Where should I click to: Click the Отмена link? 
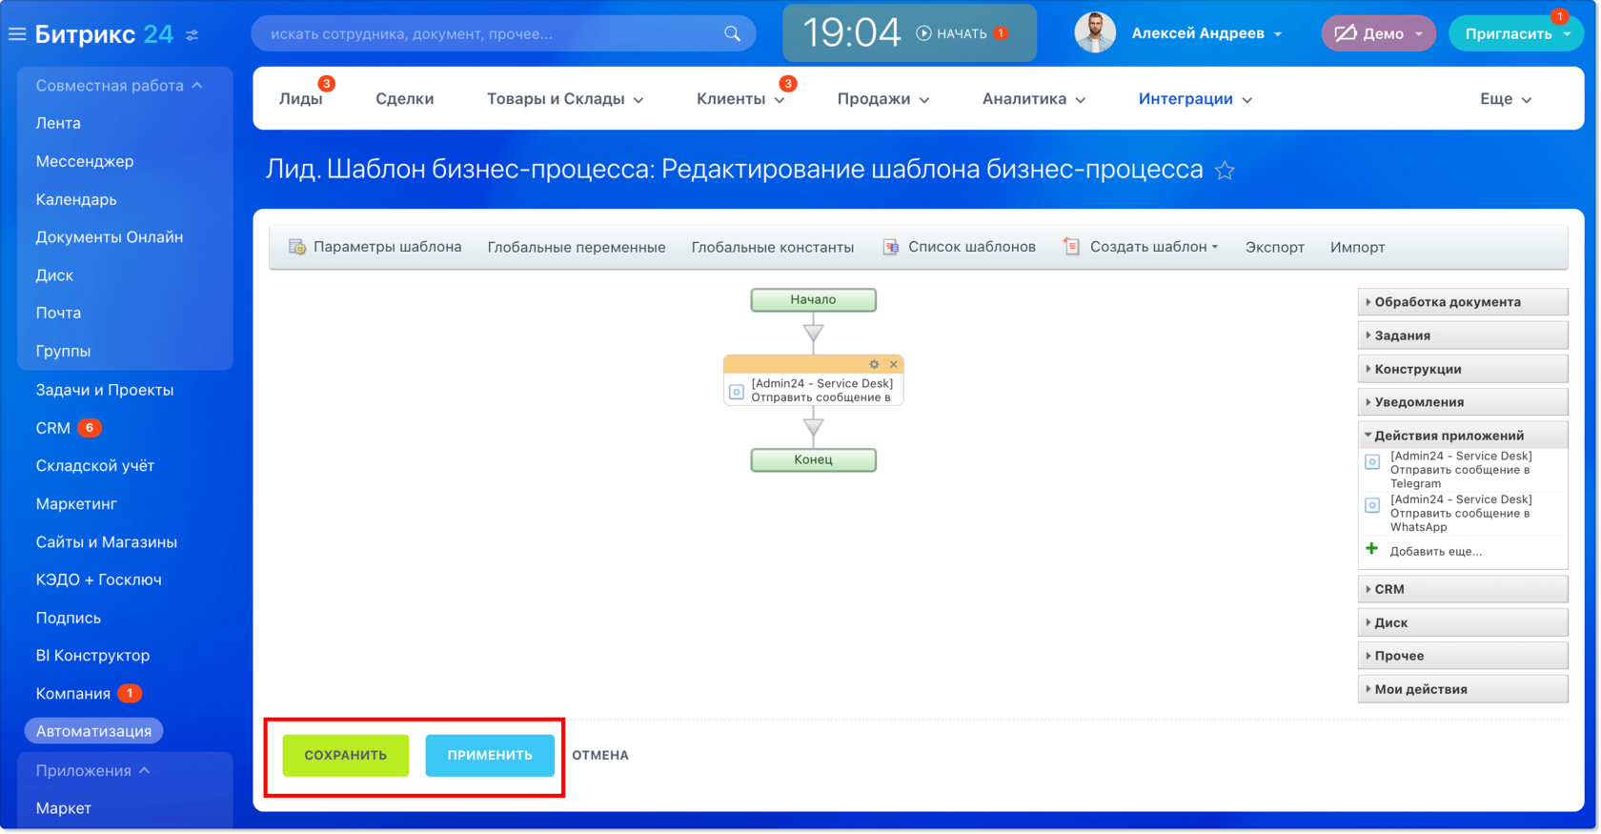click(600, 755)
